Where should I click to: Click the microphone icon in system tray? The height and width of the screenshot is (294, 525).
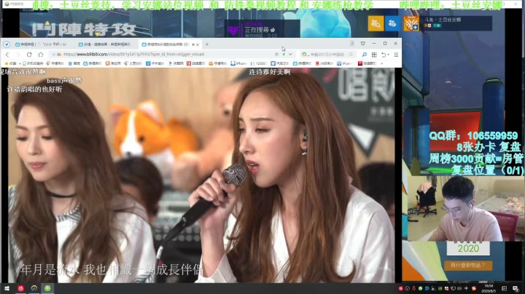pos(414,289)
